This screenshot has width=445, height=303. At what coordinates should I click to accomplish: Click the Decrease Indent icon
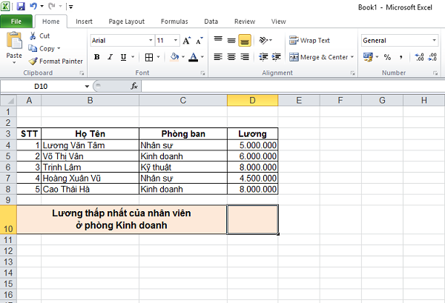[x=263, y=57]
